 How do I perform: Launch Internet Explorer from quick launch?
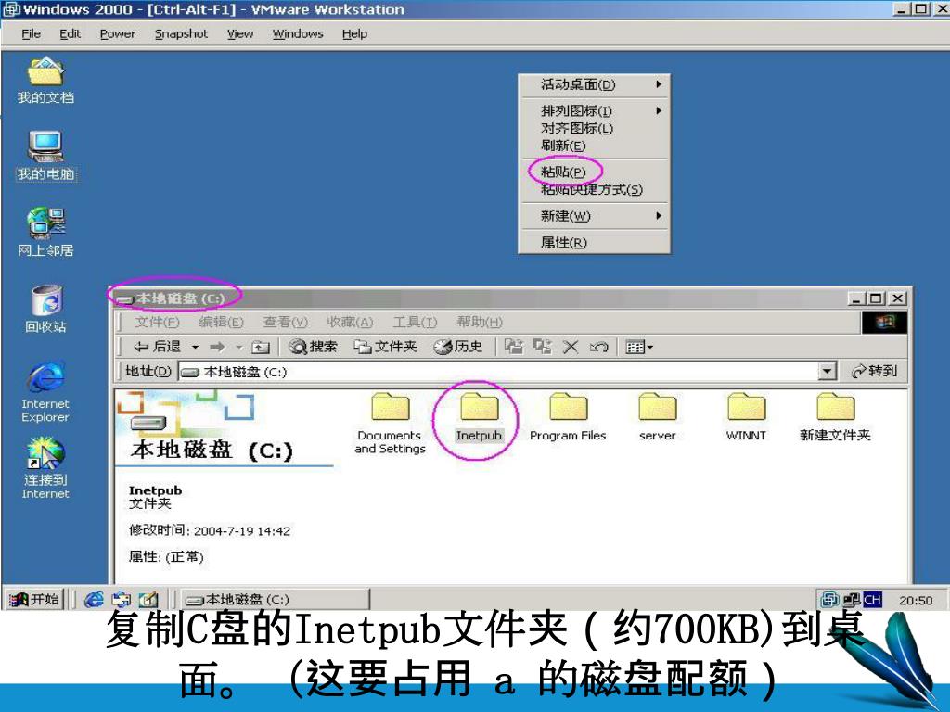(94, 600)
